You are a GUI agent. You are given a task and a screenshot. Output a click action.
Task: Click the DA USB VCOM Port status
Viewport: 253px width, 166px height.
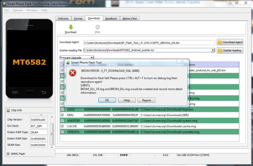[x=193, y=155]
